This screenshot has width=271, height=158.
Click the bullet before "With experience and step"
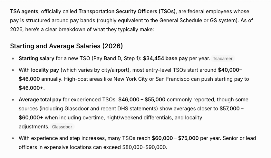tap(13, 138)
